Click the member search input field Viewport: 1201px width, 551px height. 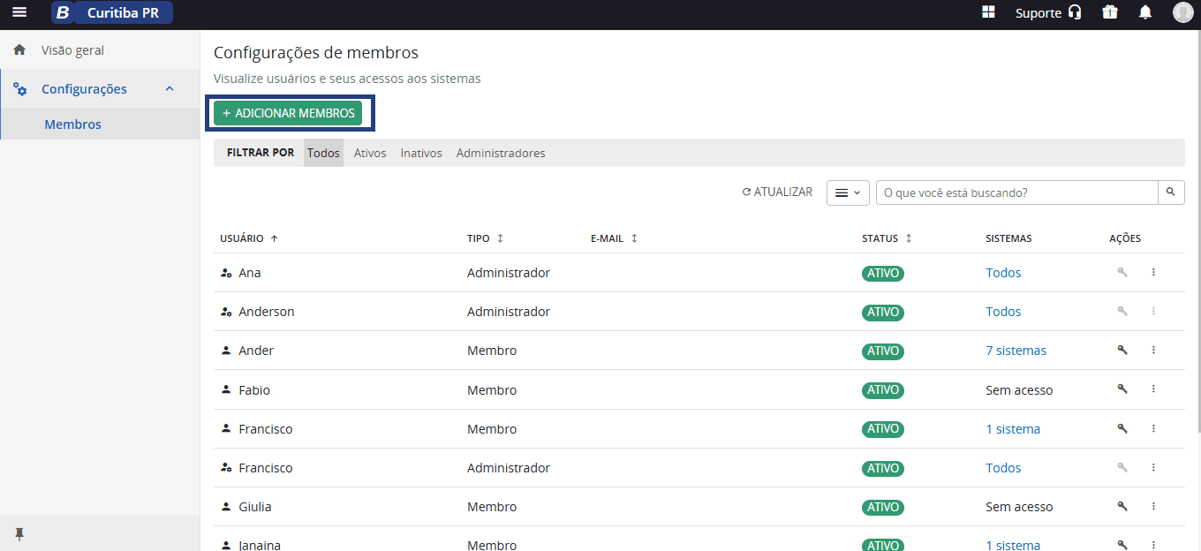coord(1016,192)
